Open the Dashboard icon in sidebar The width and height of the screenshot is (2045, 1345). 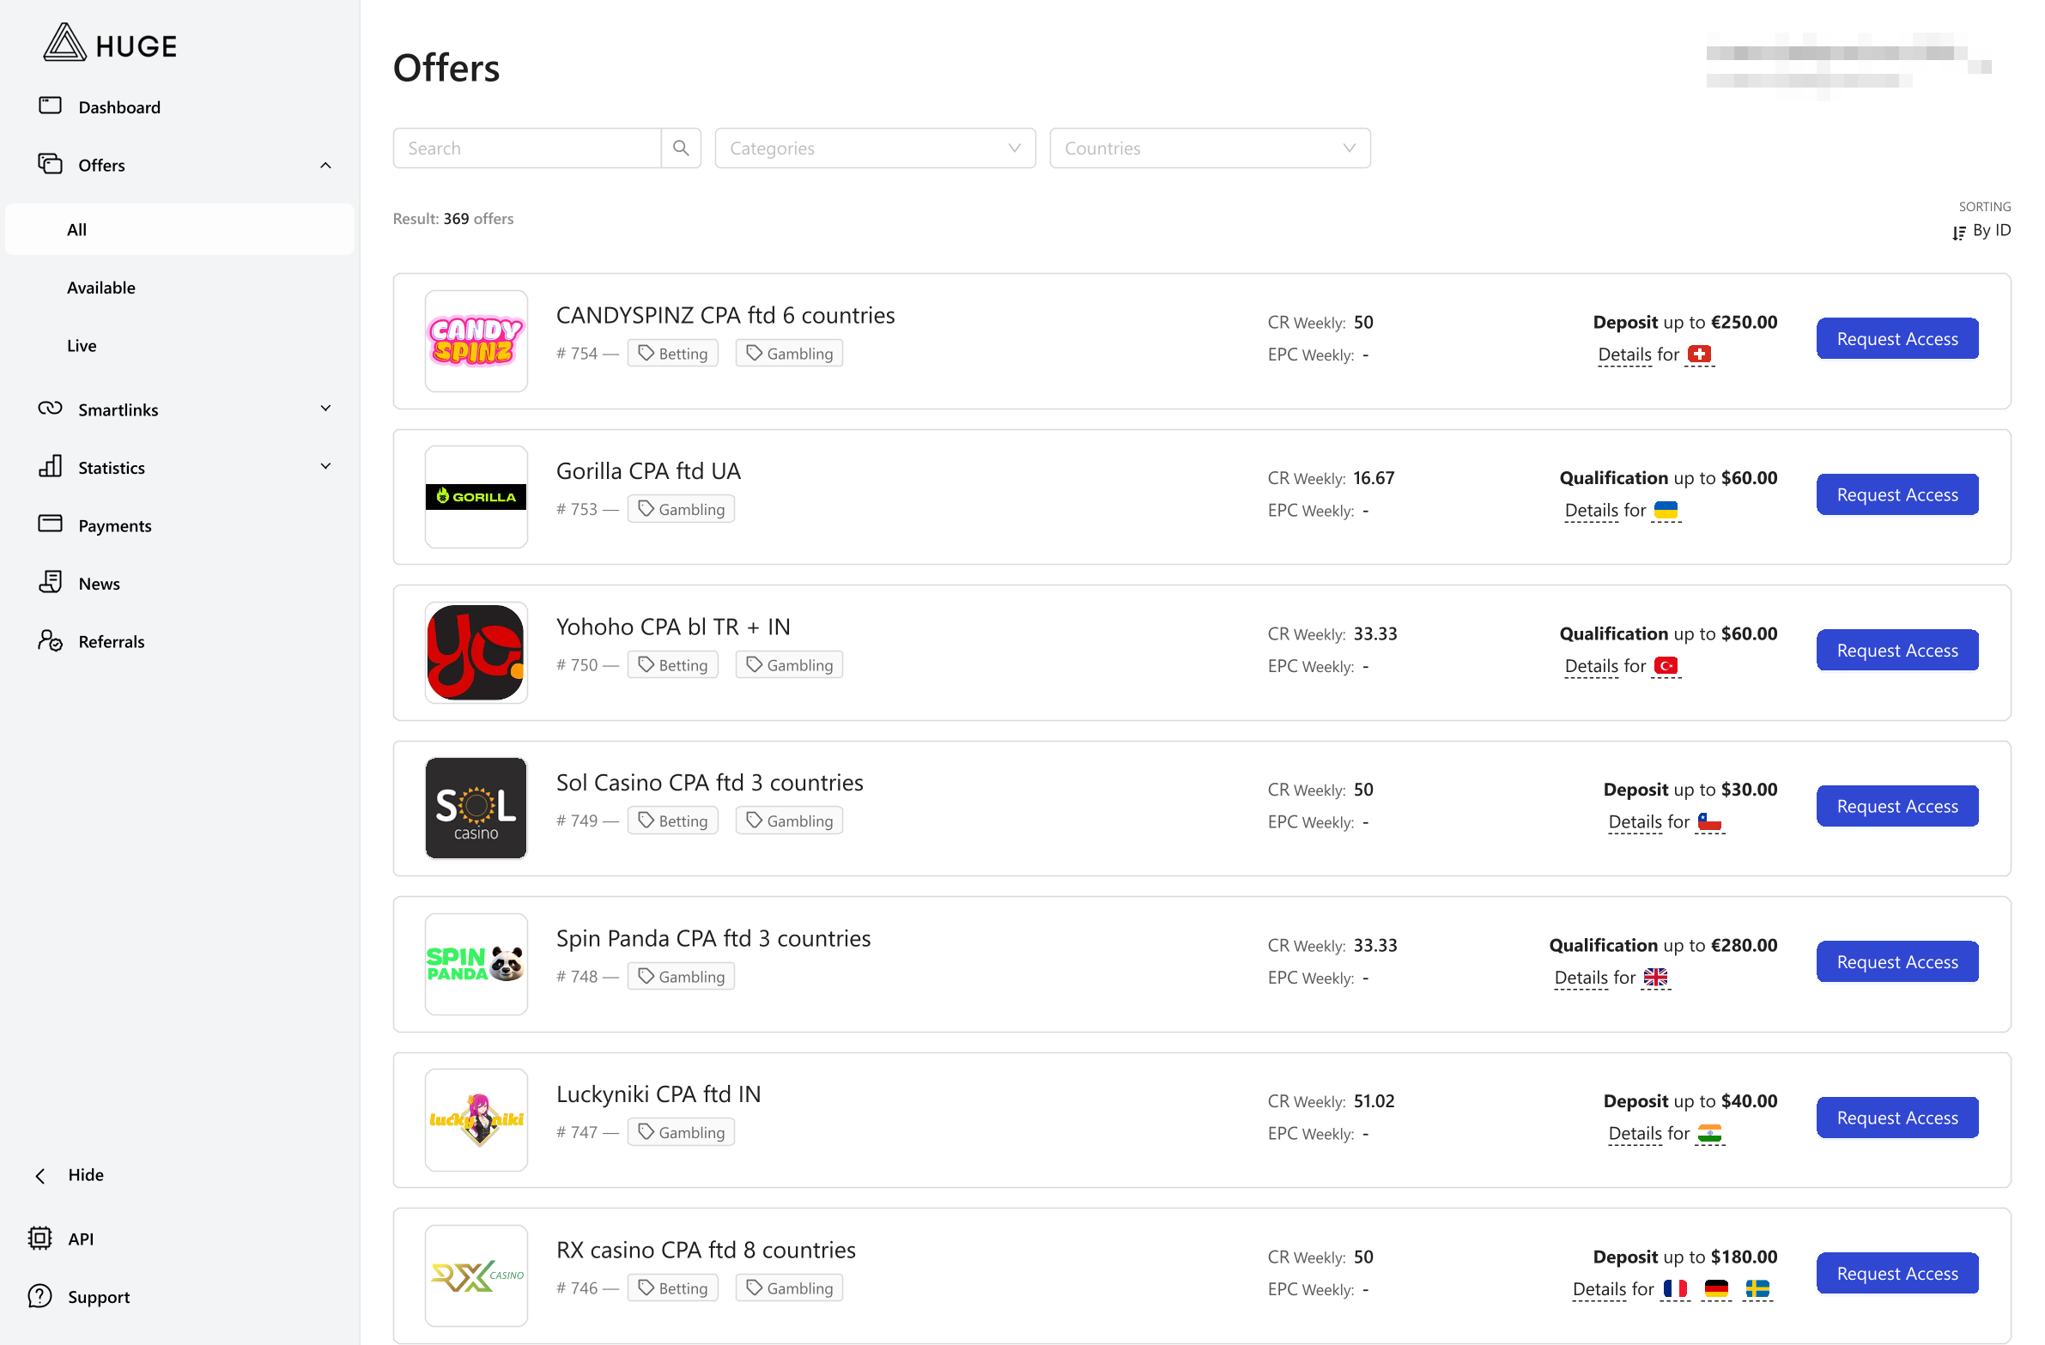50,106
